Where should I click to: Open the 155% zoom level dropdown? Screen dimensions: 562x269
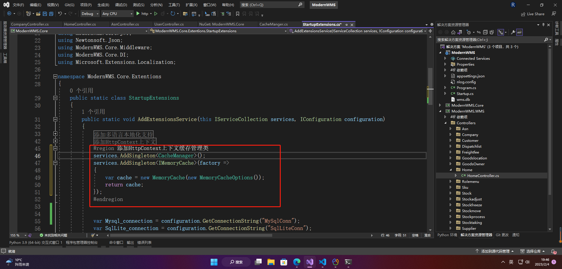18,235
